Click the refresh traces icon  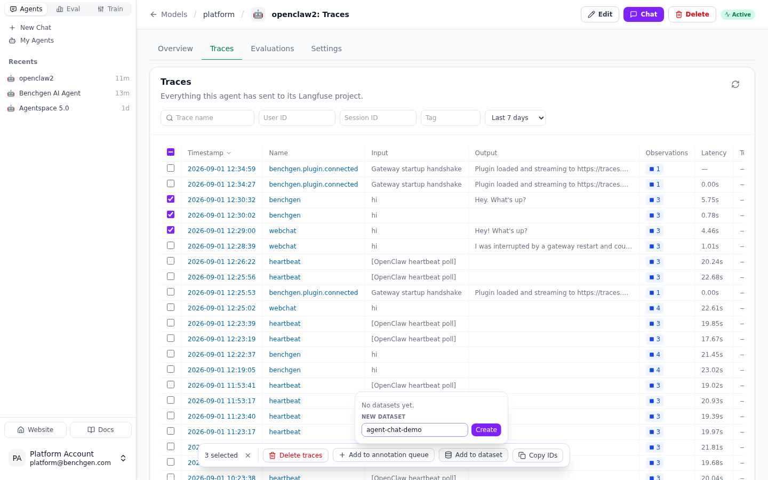735,84
